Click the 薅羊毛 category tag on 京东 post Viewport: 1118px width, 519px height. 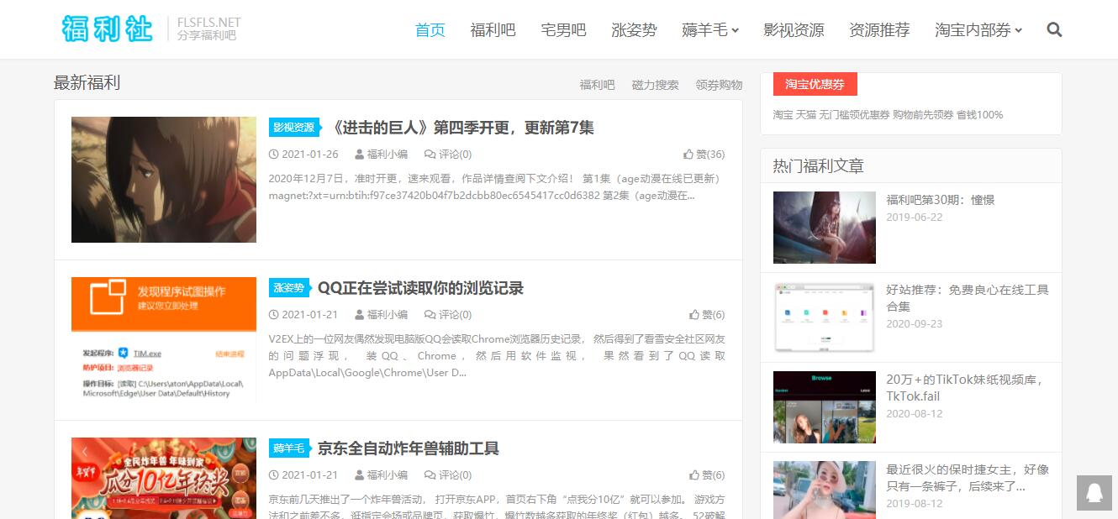pos(288,448)
